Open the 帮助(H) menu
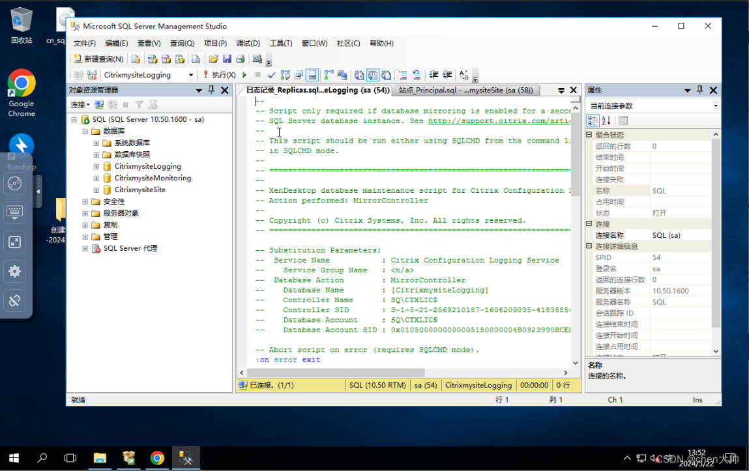Screen dimensions: 749x471 [381, 44]
